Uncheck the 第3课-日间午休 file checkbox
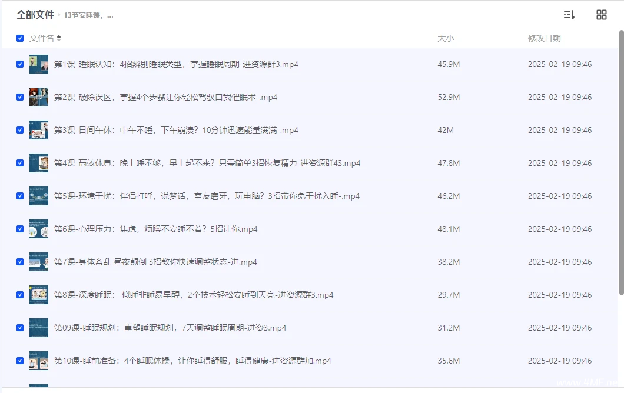 pyautogui.click(x=20, y=130)
